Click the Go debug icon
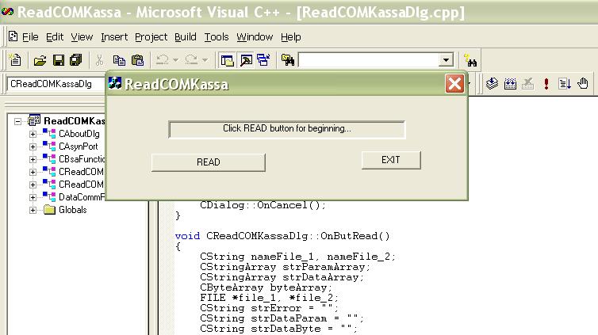The height and width of the screenshot is (335, 598). (565, 84)
